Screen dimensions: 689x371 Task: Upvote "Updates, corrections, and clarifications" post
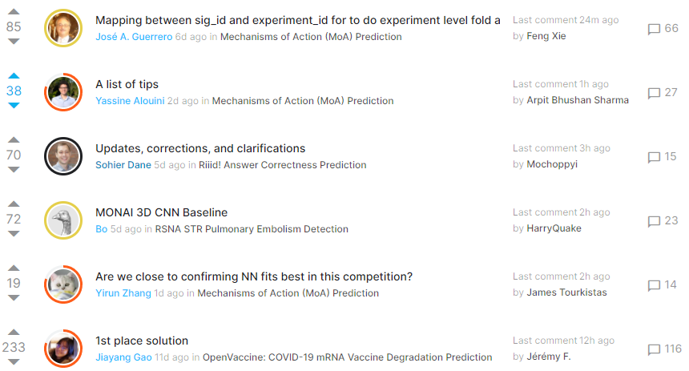tap(14, 140)
